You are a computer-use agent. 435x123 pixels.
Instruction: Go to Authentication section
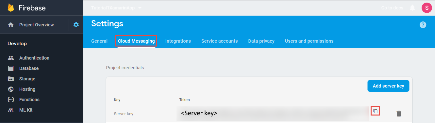34,58
